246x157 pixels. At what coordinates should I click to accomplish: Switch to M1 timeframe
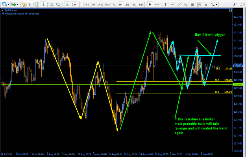click(x=87, y=5)
